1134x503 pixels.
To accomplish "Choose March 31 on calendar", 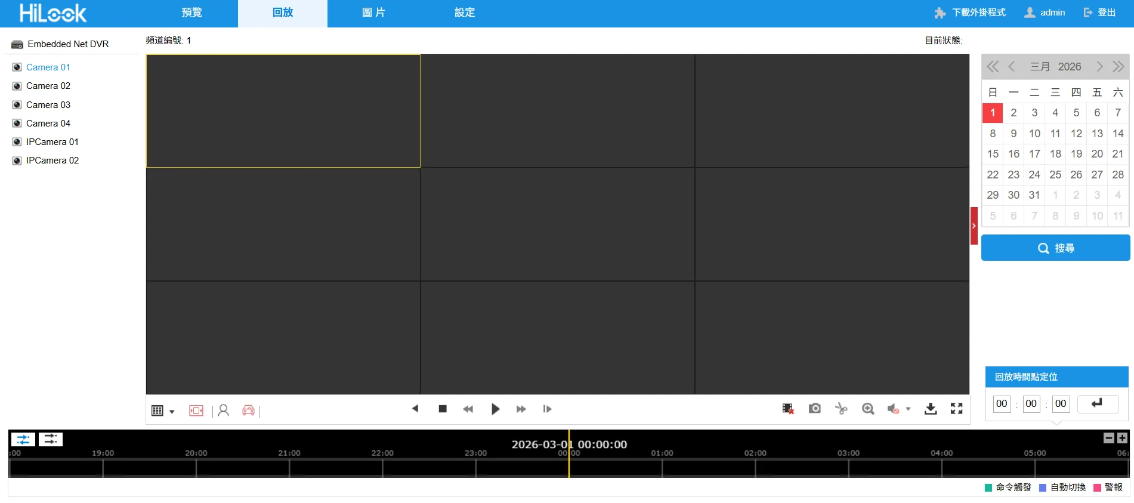I will coord(1034,195).
